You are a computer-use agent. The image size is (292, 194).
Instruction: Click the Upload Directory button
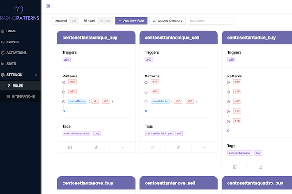[x=167, y=21]
